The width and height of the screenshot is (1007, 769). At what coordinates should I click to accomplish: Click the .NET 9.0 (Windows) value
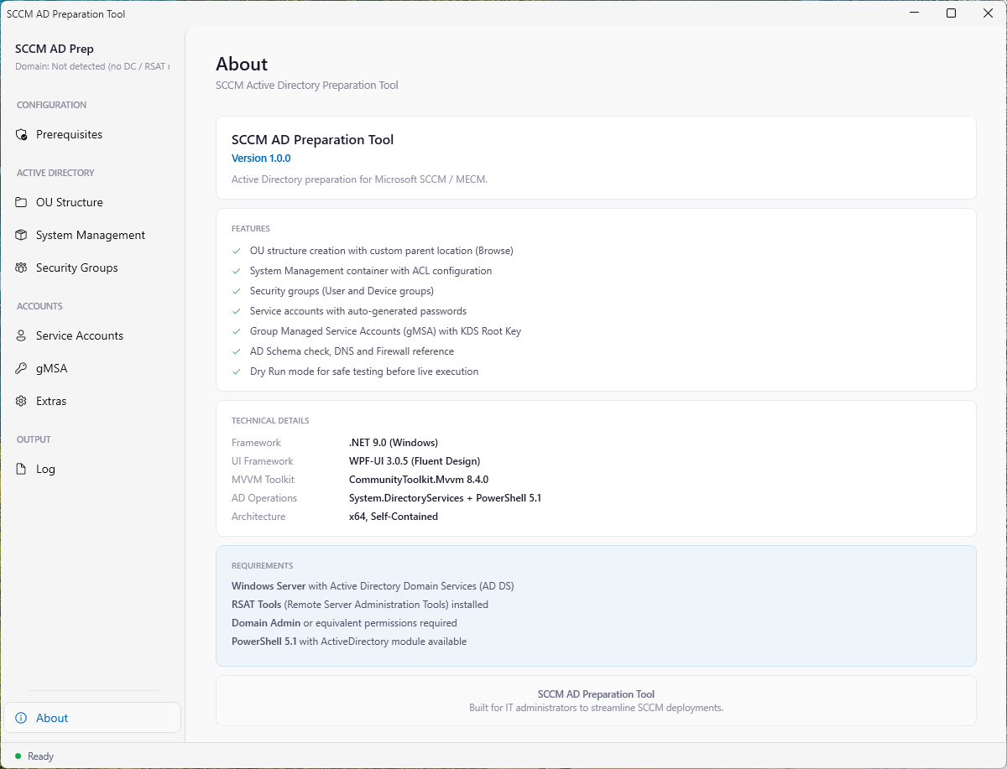[394, 443]
